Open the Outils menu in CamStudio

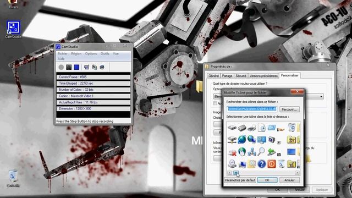pos(105,54)
